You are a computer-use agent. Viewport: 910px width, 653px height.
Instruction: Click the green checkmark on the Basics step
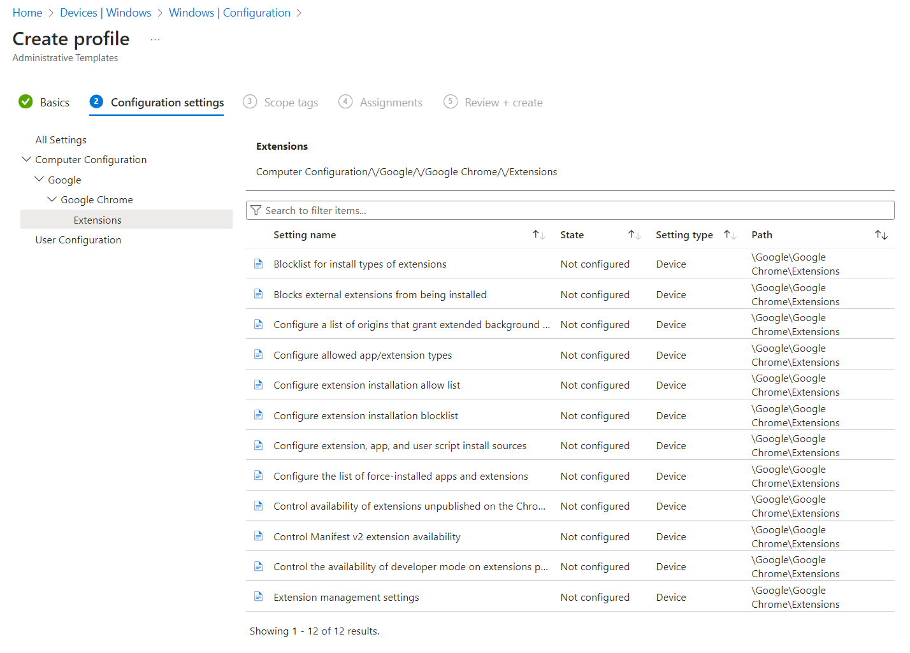(x=25, y=101)
